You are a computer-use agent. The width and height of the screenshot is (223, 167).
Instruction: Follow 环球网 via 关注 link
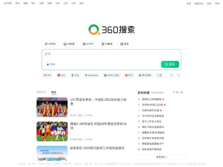(x=80, y=139)
